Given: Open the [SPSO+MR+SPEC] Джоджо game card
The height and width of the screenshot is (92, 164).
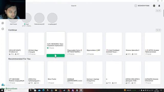Looking at the screenshot, I should [133, 73].
